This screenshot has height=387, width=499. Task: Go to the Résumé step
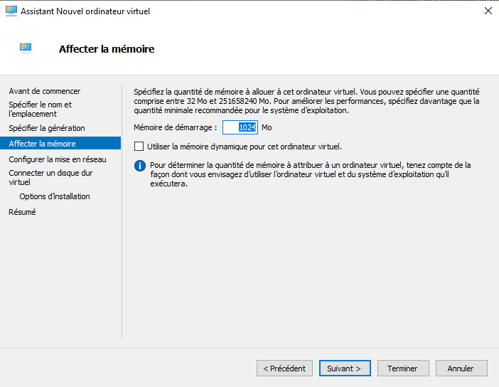(x=22, y=212)
